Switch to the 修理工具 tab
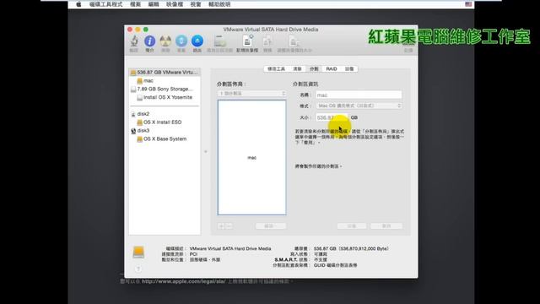540x304 pixels. click(276, 69)
